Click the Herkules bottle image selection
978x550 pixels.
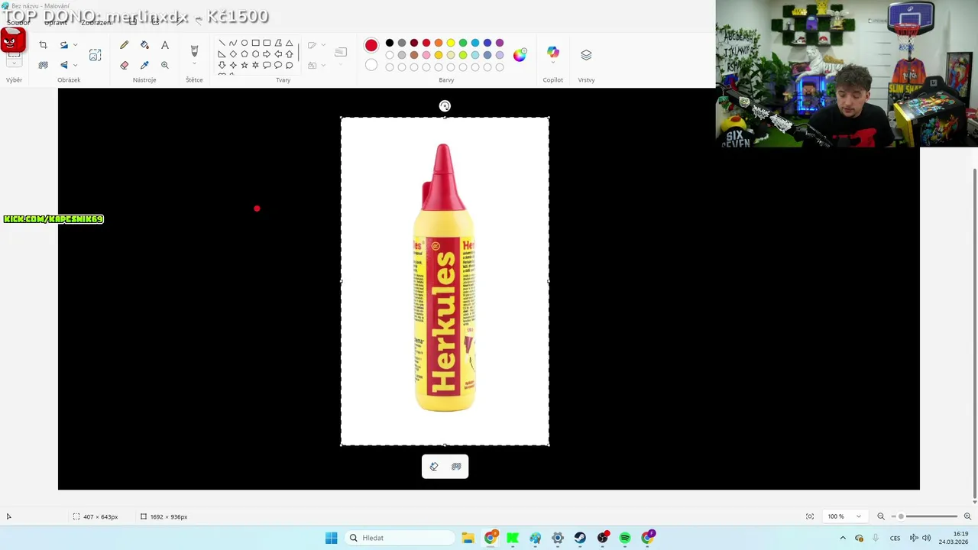pyautogui.click(x=445, y=281)
